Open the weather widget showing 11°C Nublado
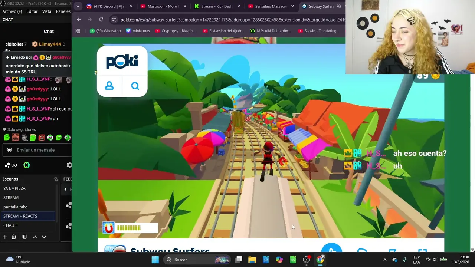Screen dimensions: 475x267 pyautogui.click(x=18, y=260)
